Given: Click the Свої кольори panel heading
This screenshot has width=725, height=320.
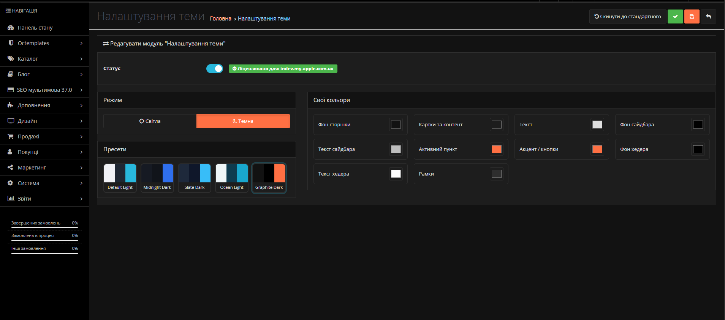Looking at the screenshot, I should (332, 100).
